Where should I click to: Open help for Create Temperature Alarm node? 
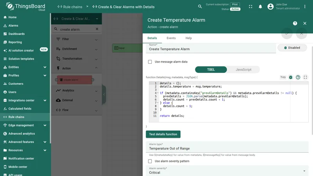(x=295, y=23)
